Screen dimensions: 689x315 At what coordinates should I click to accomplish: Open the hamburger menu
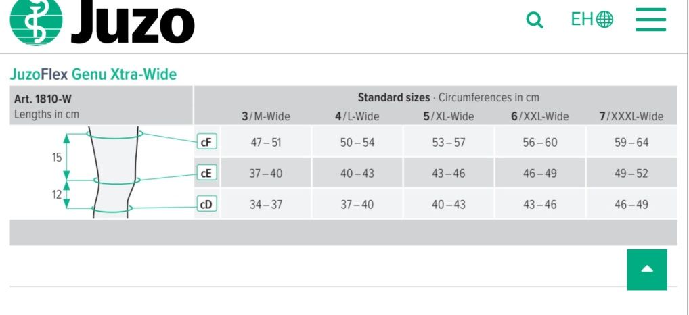pos(651,20)
